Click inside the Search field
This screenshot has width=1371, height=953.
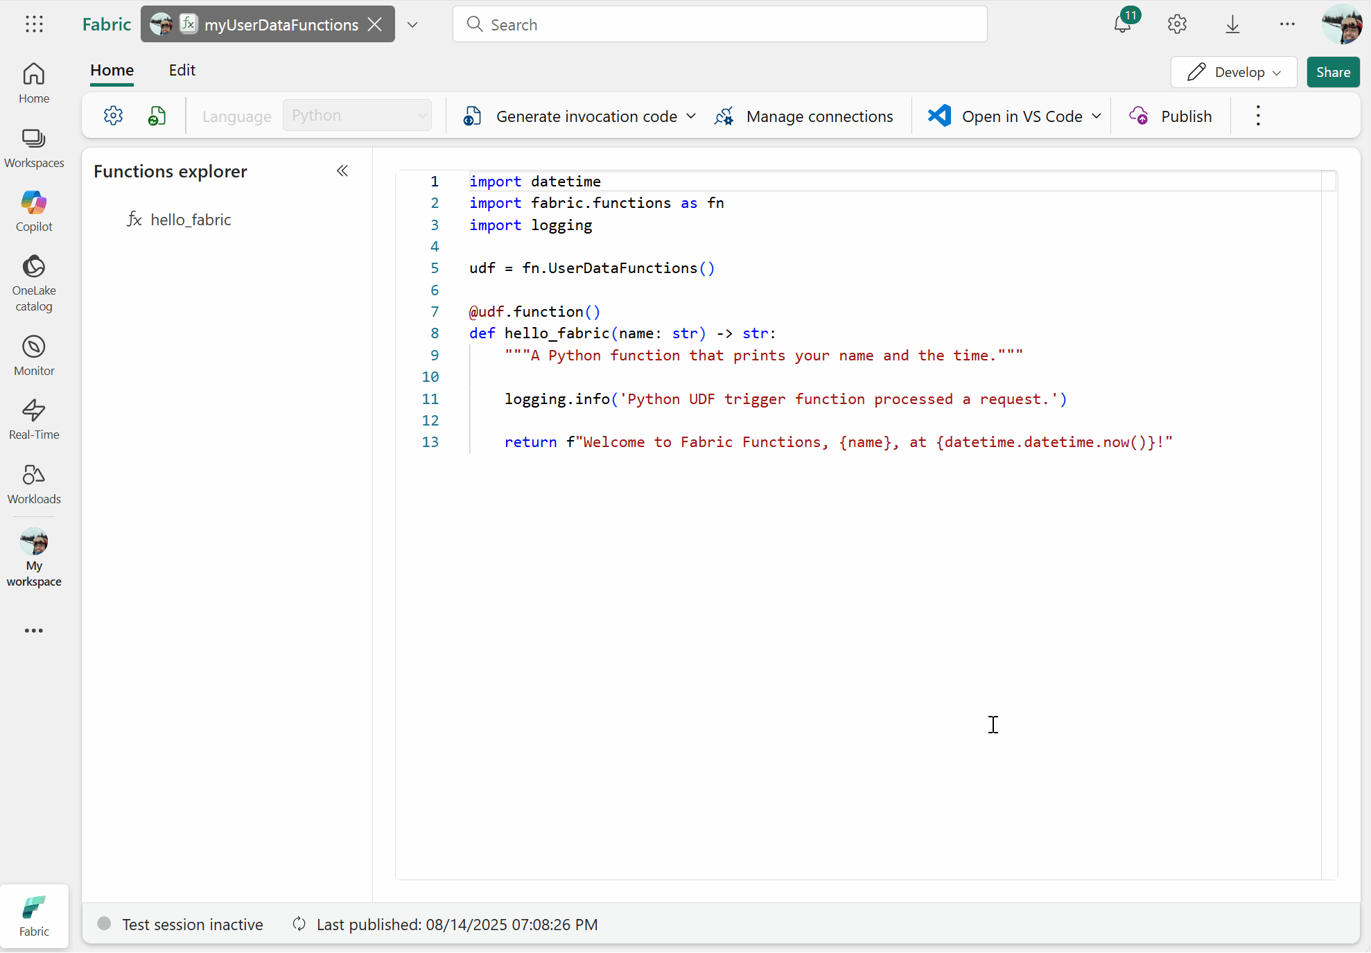click(719, 24)
